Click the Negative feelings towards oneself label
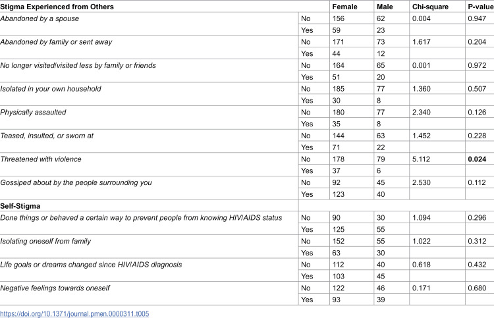Screen dimensions: 494x318 click(55, 288)
